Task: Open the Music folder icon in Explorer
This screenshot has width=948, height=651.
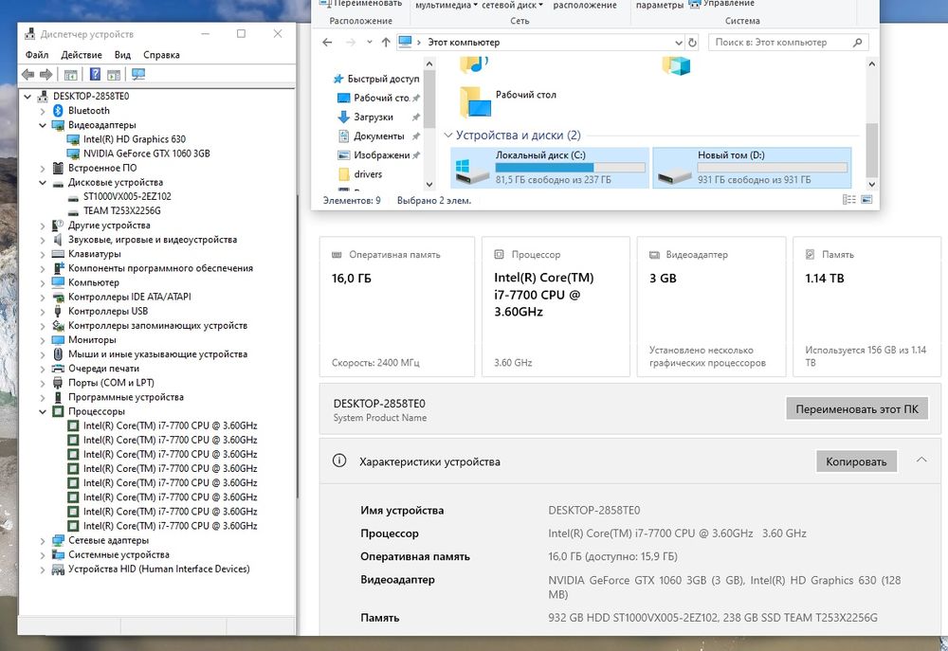Action: click(x=473, y=64)
